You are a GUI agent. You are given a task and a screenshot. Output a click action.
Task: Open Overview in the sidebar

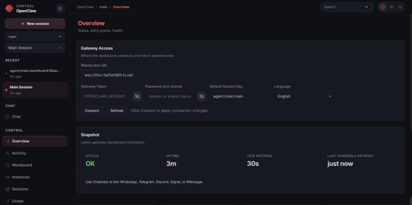pos(35,141)
